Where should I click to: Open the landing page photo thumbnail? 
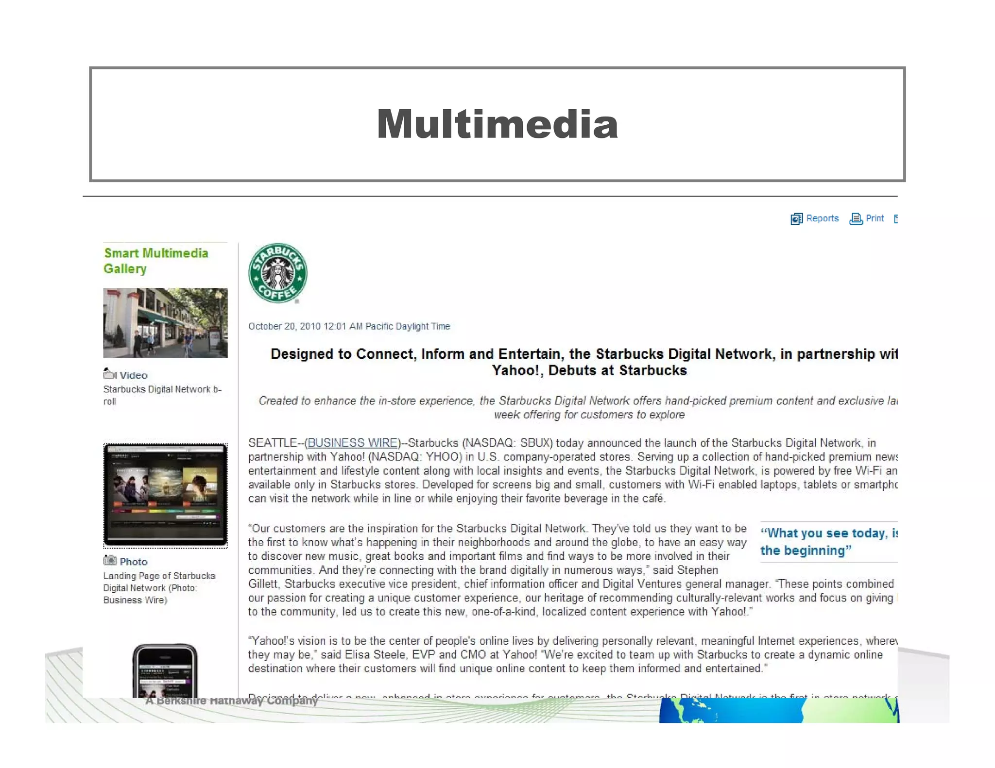(165, 496)
